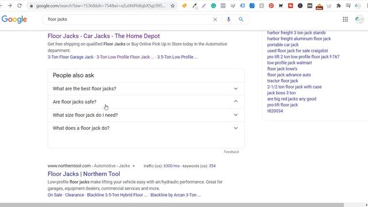Select 'floor jack lowe's' suggestion
Viewport: 368px width, 207px height.
click(282, 69)
